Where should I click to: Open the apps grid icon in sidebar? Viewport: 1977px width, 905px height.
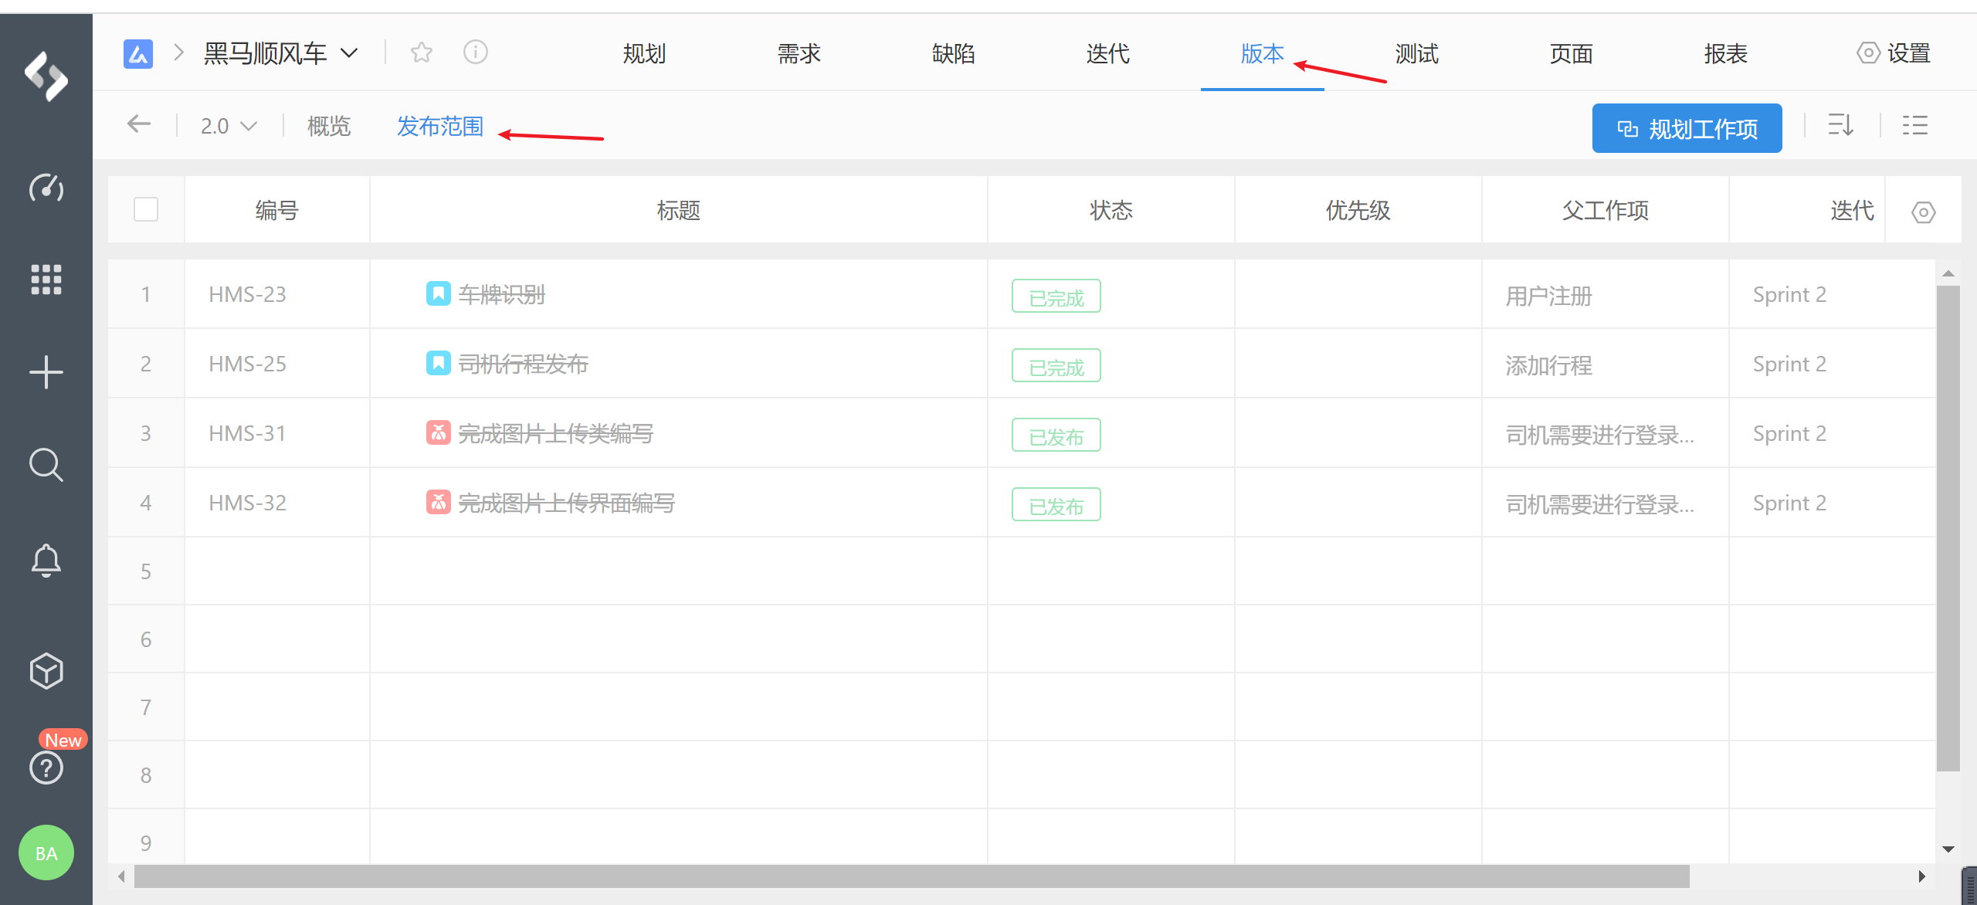coord(46,280)
